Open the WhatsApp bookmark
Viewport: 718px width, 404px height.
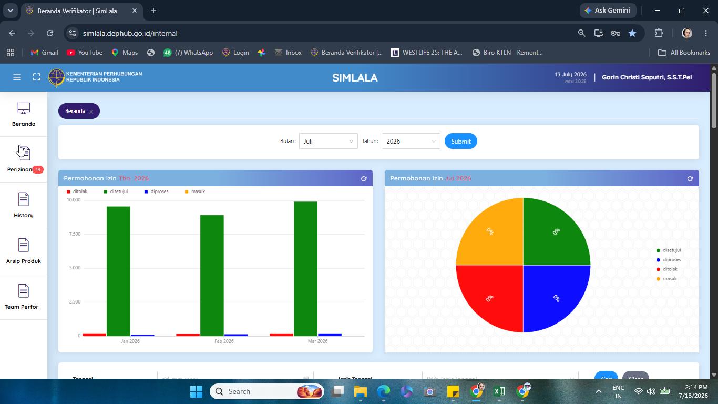point(188,53)
